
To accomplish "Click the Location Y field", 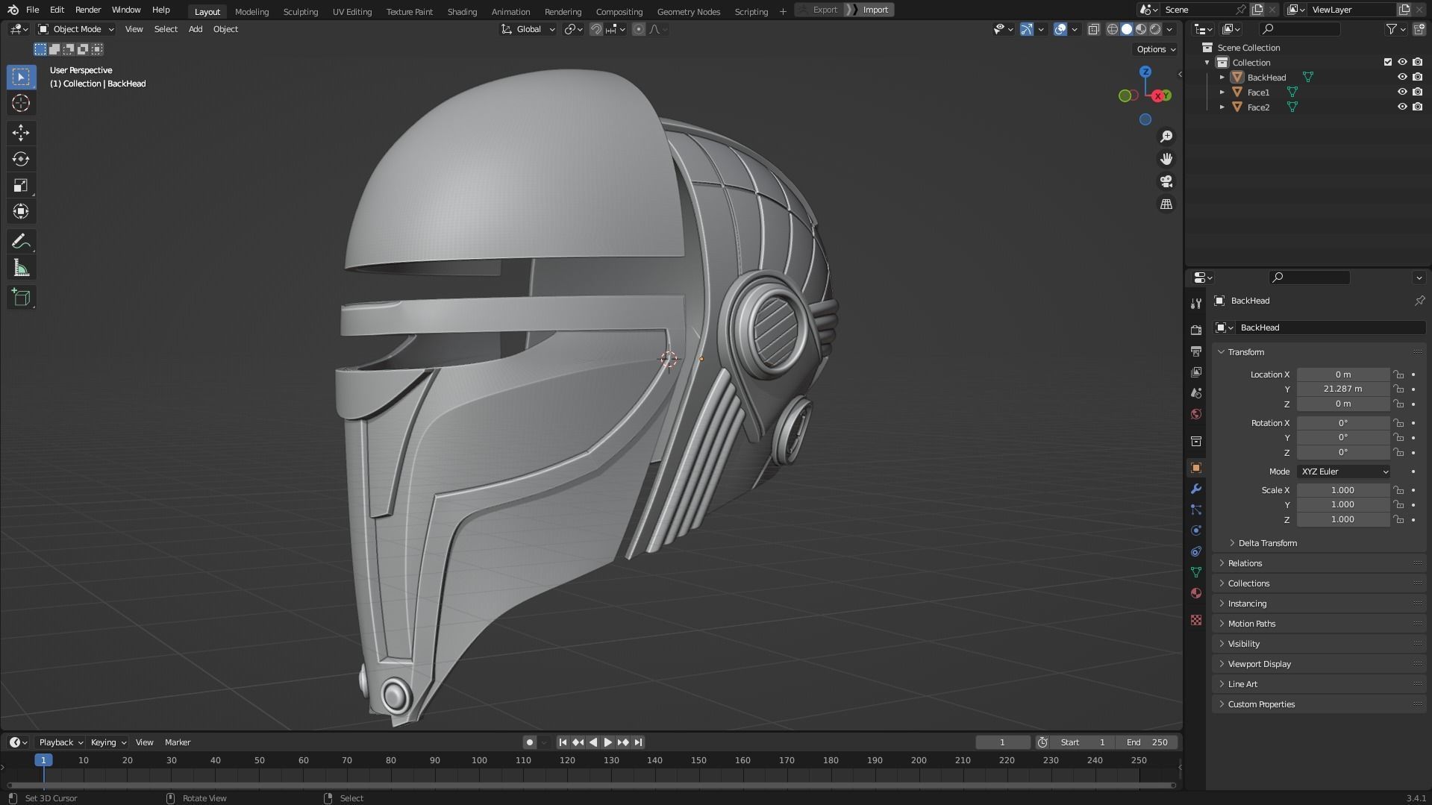I will (x=1342, y=389).
